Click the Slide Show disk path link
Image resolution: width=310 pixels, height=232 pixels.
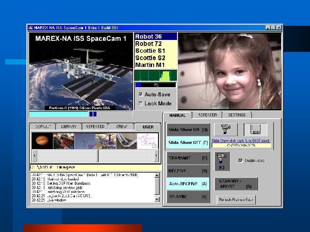(x=240, y=140)
